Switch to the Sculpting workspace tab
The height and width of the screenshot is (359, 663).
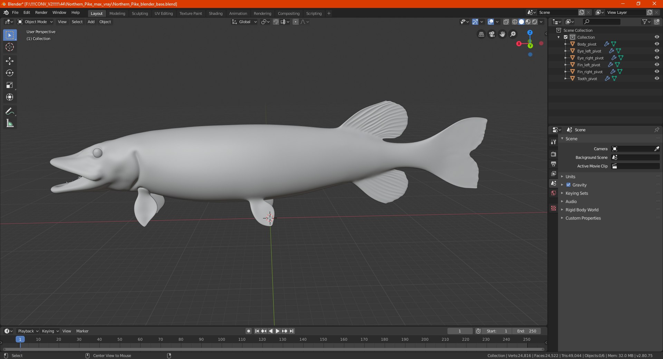[x=140, y=13]
